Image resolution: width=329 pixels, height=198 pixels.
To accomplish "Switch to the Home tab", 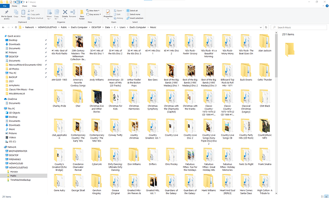I will click(x=14, y=6).
